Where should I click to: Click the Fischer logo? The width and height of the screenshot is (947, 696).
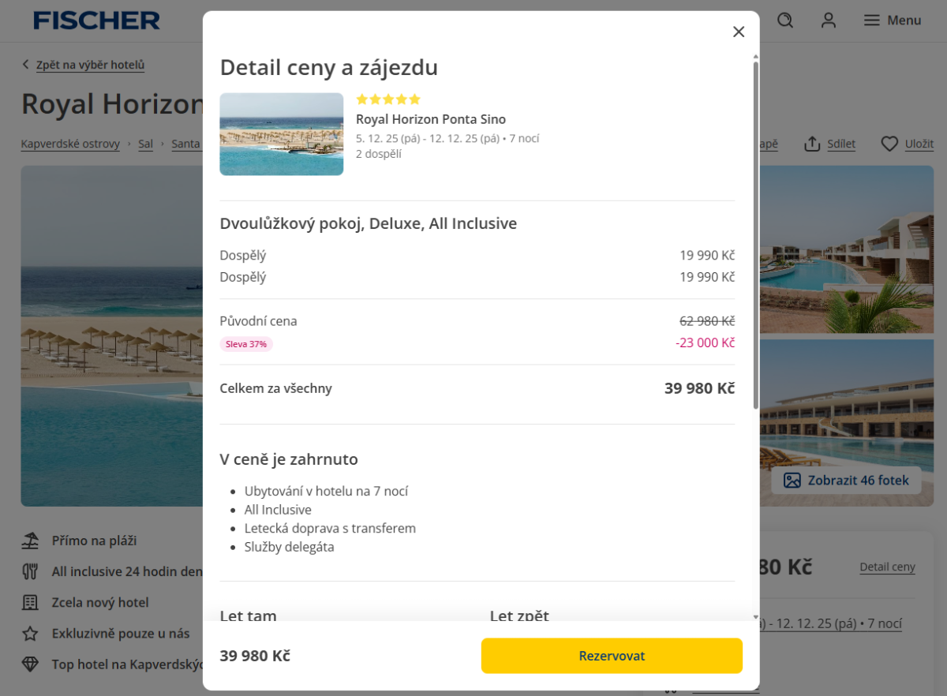[96, 21]
